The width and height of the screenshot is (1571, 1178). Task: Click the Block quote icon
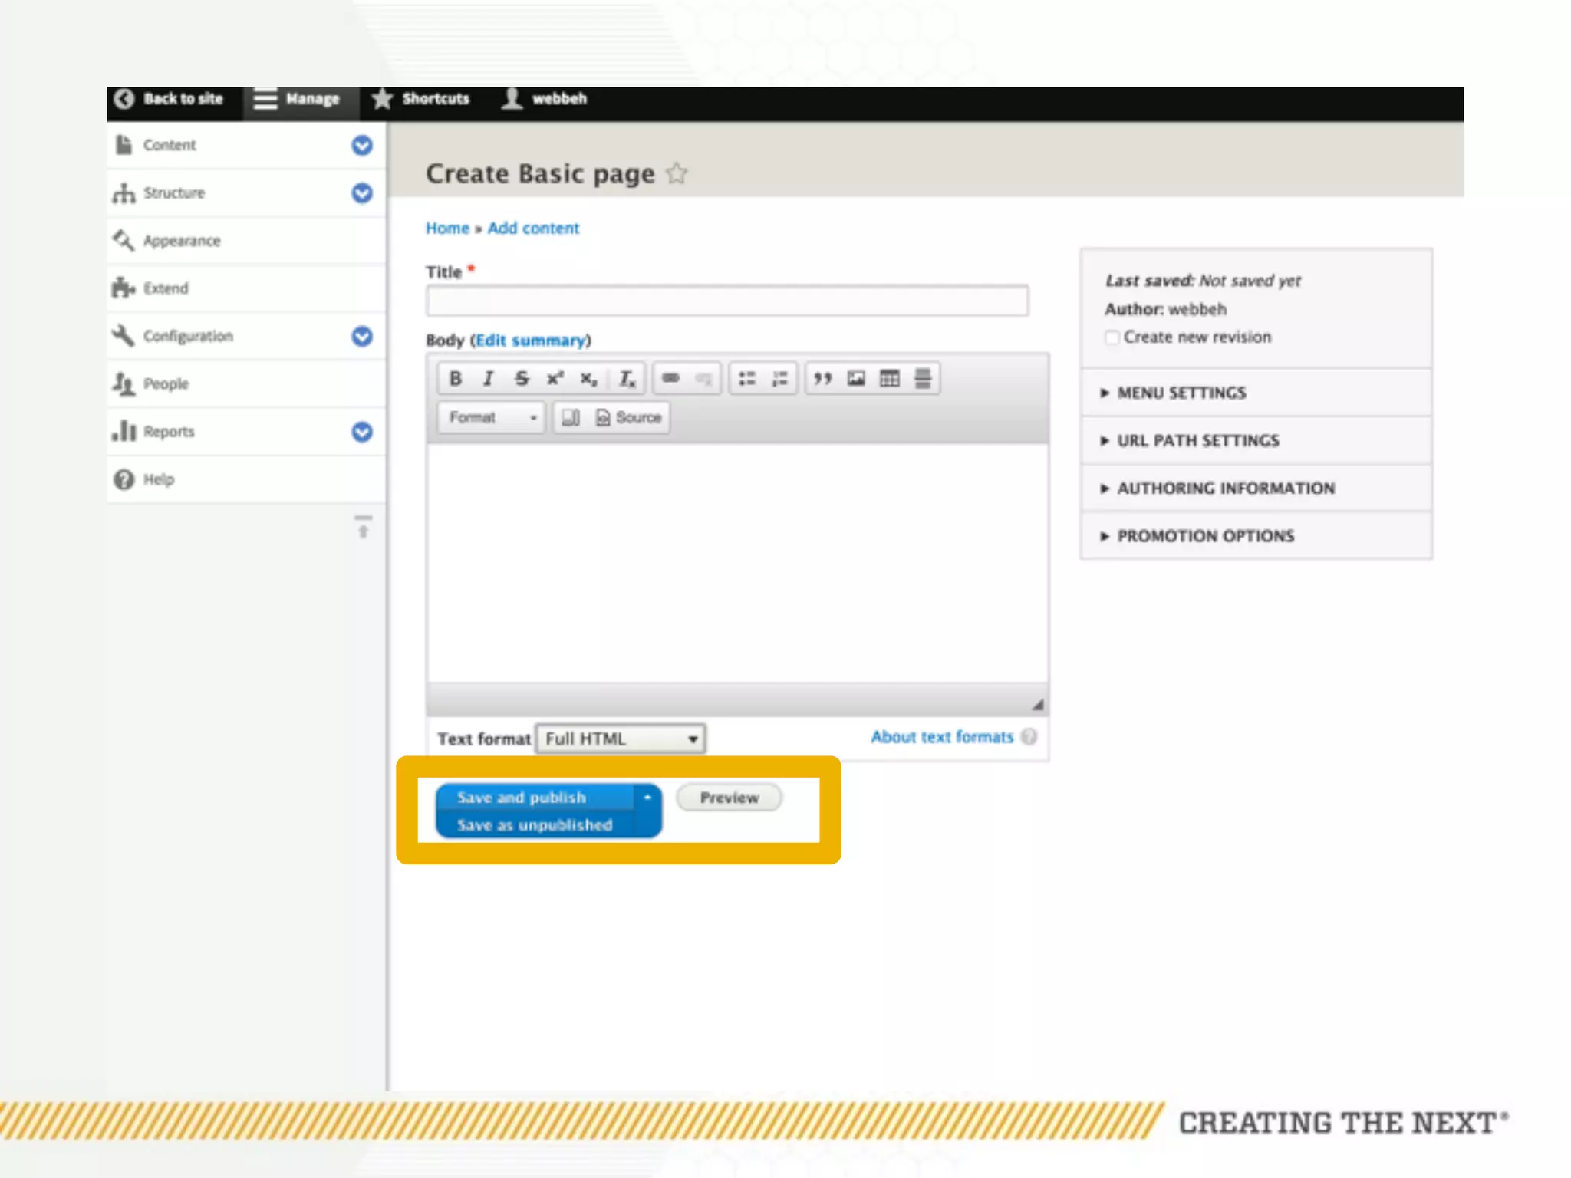point(822,379)
